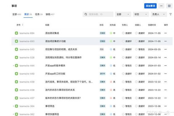The height and width of the screenshot is (116, 174).
Task: Switch to table view icon
Action: point(169,6)
